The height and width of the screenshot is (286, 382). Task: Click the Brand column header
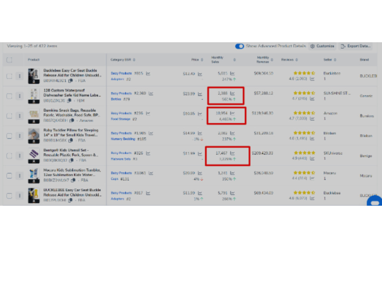point(364,60)
